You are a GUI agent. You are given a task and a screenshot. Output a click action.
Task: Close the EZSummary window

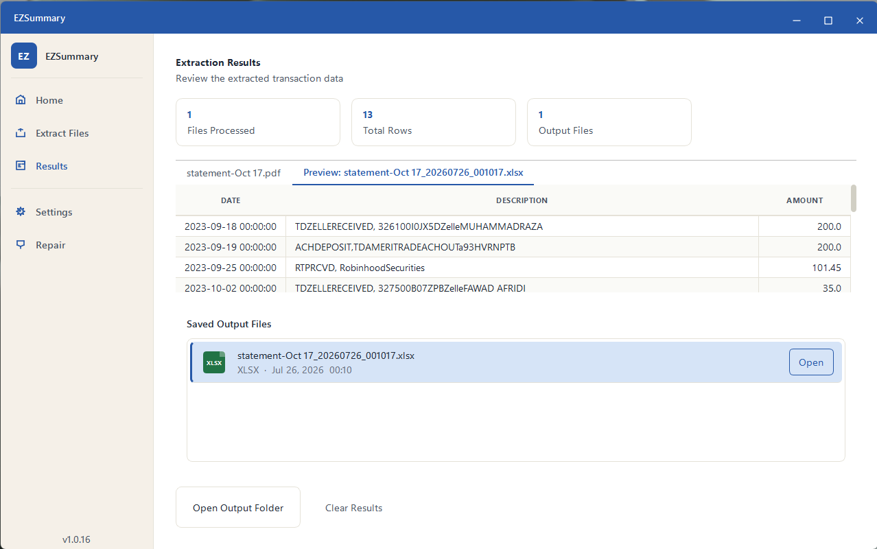click(860, 21)
